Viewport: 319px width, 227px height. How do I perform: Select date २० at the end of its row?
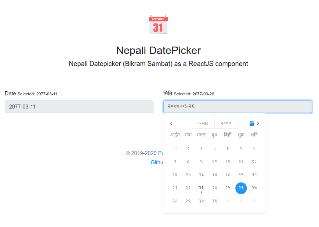click(254, 174)
